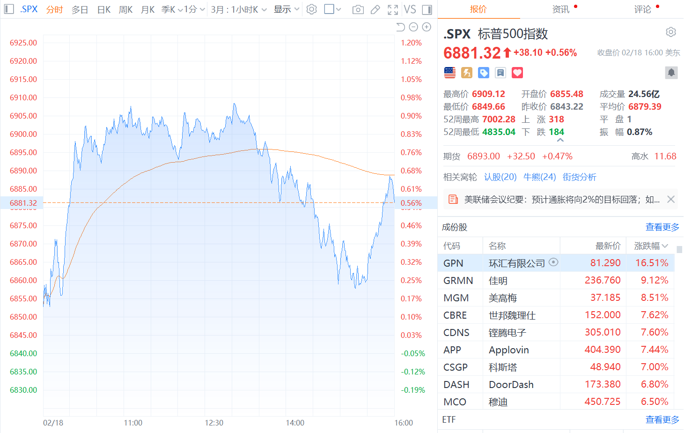Enter fullscreen chart mode
This screenshot has width=684, height=433.
[393, 9]
